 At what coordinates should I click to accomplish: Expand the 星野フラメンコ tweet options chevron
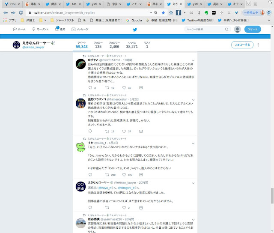click(193, 100)
